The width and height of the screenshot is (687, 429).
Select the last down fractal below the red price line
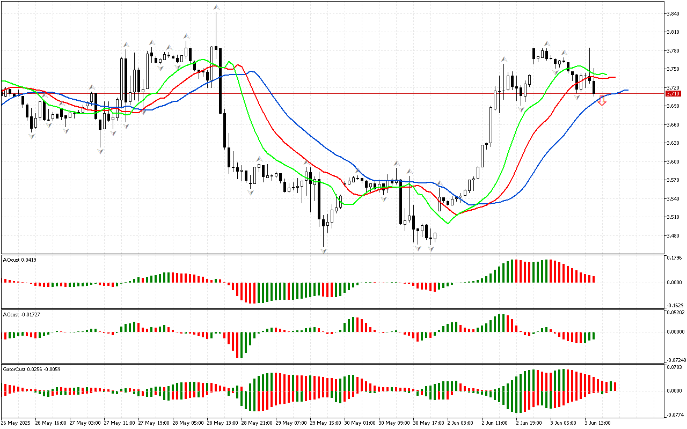tap(578, 96)
